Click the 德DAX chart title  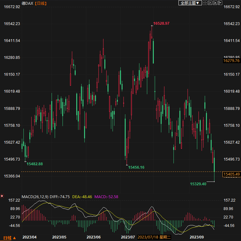pyautogui.click(x=27, y=3)
